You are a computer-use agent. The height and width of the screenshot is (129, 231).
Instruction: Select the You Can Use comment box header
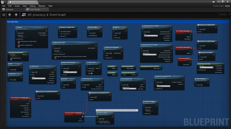[x=118, y=22]
